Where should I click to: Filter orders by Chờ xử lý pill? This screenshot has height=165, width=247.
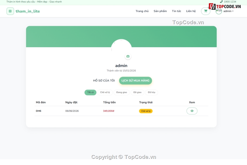tap(105, 92)
